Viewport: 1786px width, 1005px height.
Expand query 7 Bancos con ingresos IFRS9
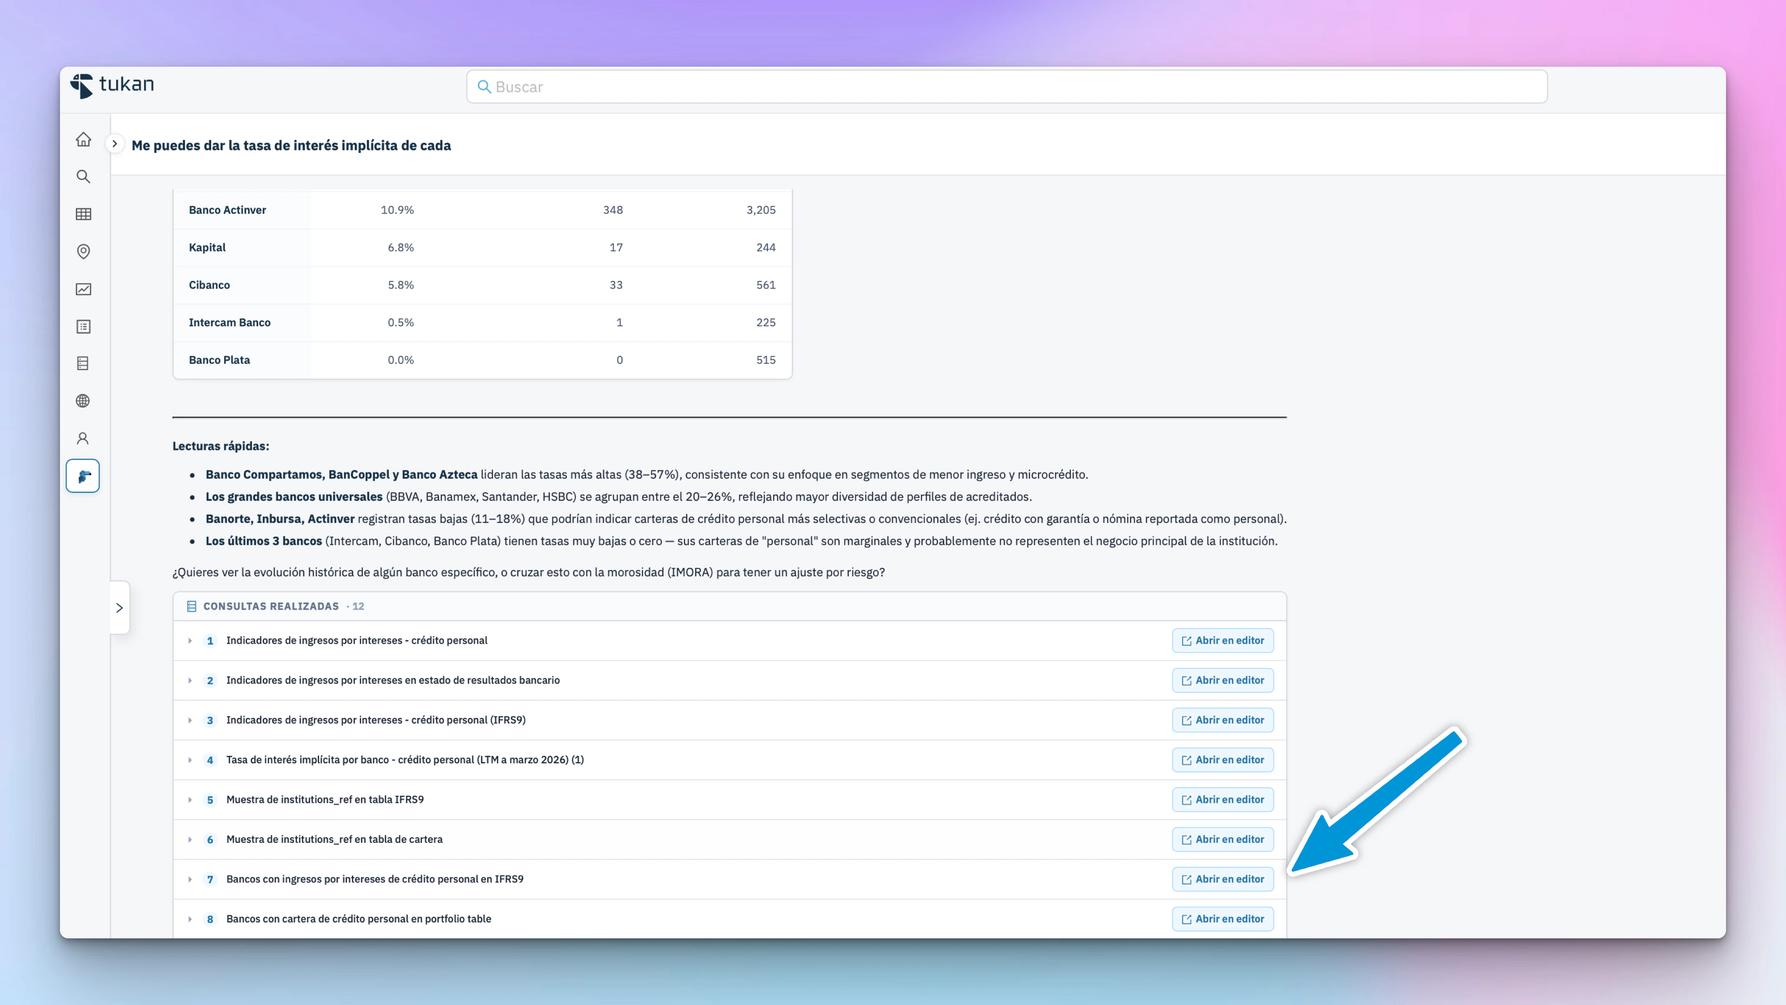190,880
